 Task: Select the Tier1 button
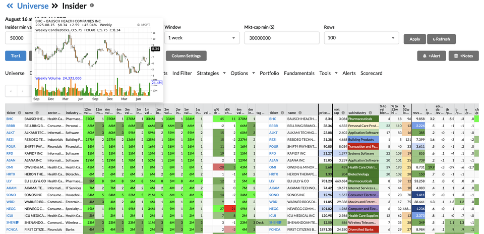pos(16,56)
